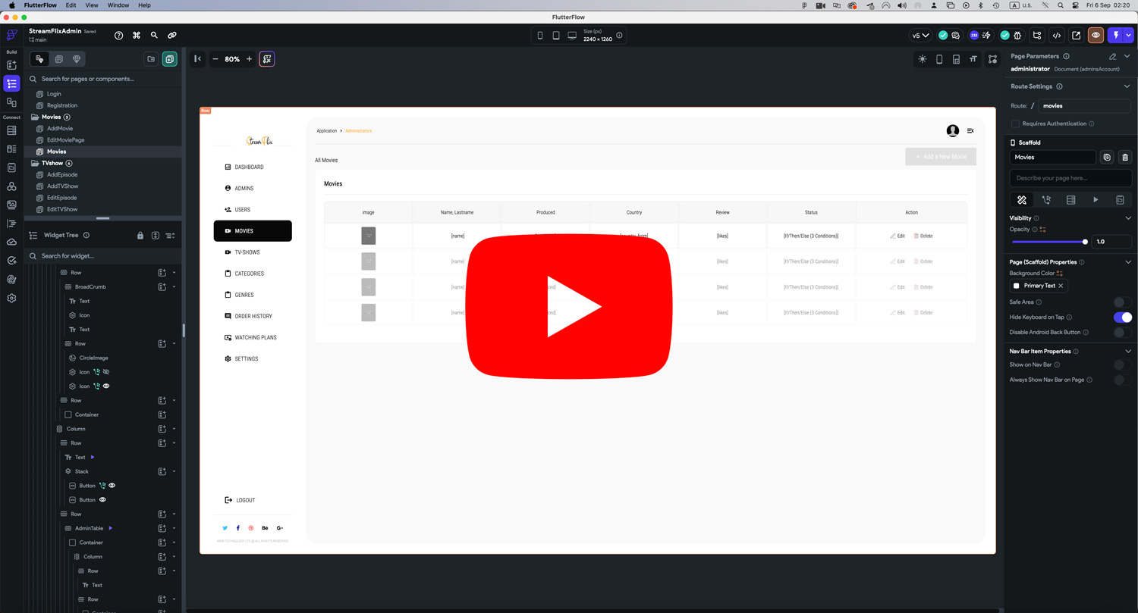This screenshot has height=613, width=1138.
Task: Collapse the Route Settings section
Action: click(1127, 86)
